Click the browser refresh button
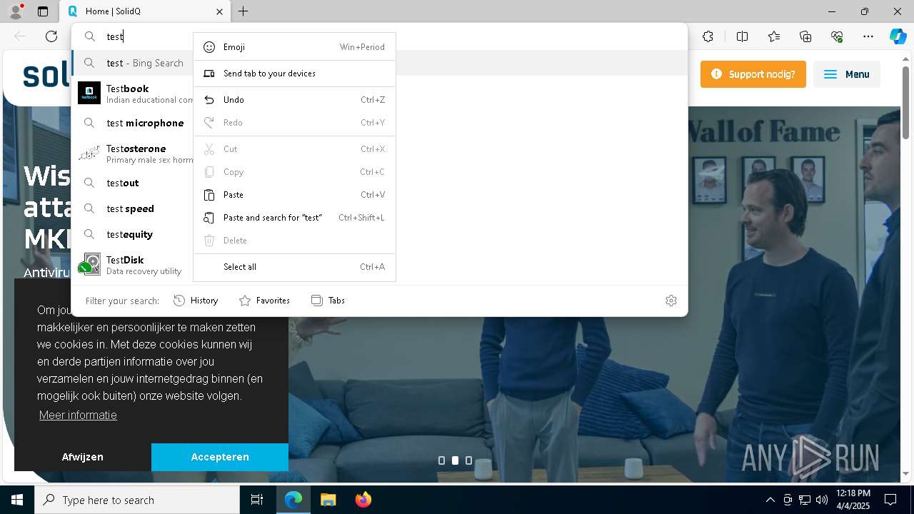The image size is (914, 514). [x=51, y=36]
